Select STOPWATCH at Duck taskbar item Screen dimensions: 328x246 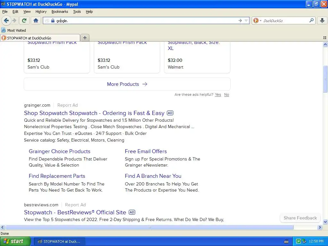(x=59, y=242)
